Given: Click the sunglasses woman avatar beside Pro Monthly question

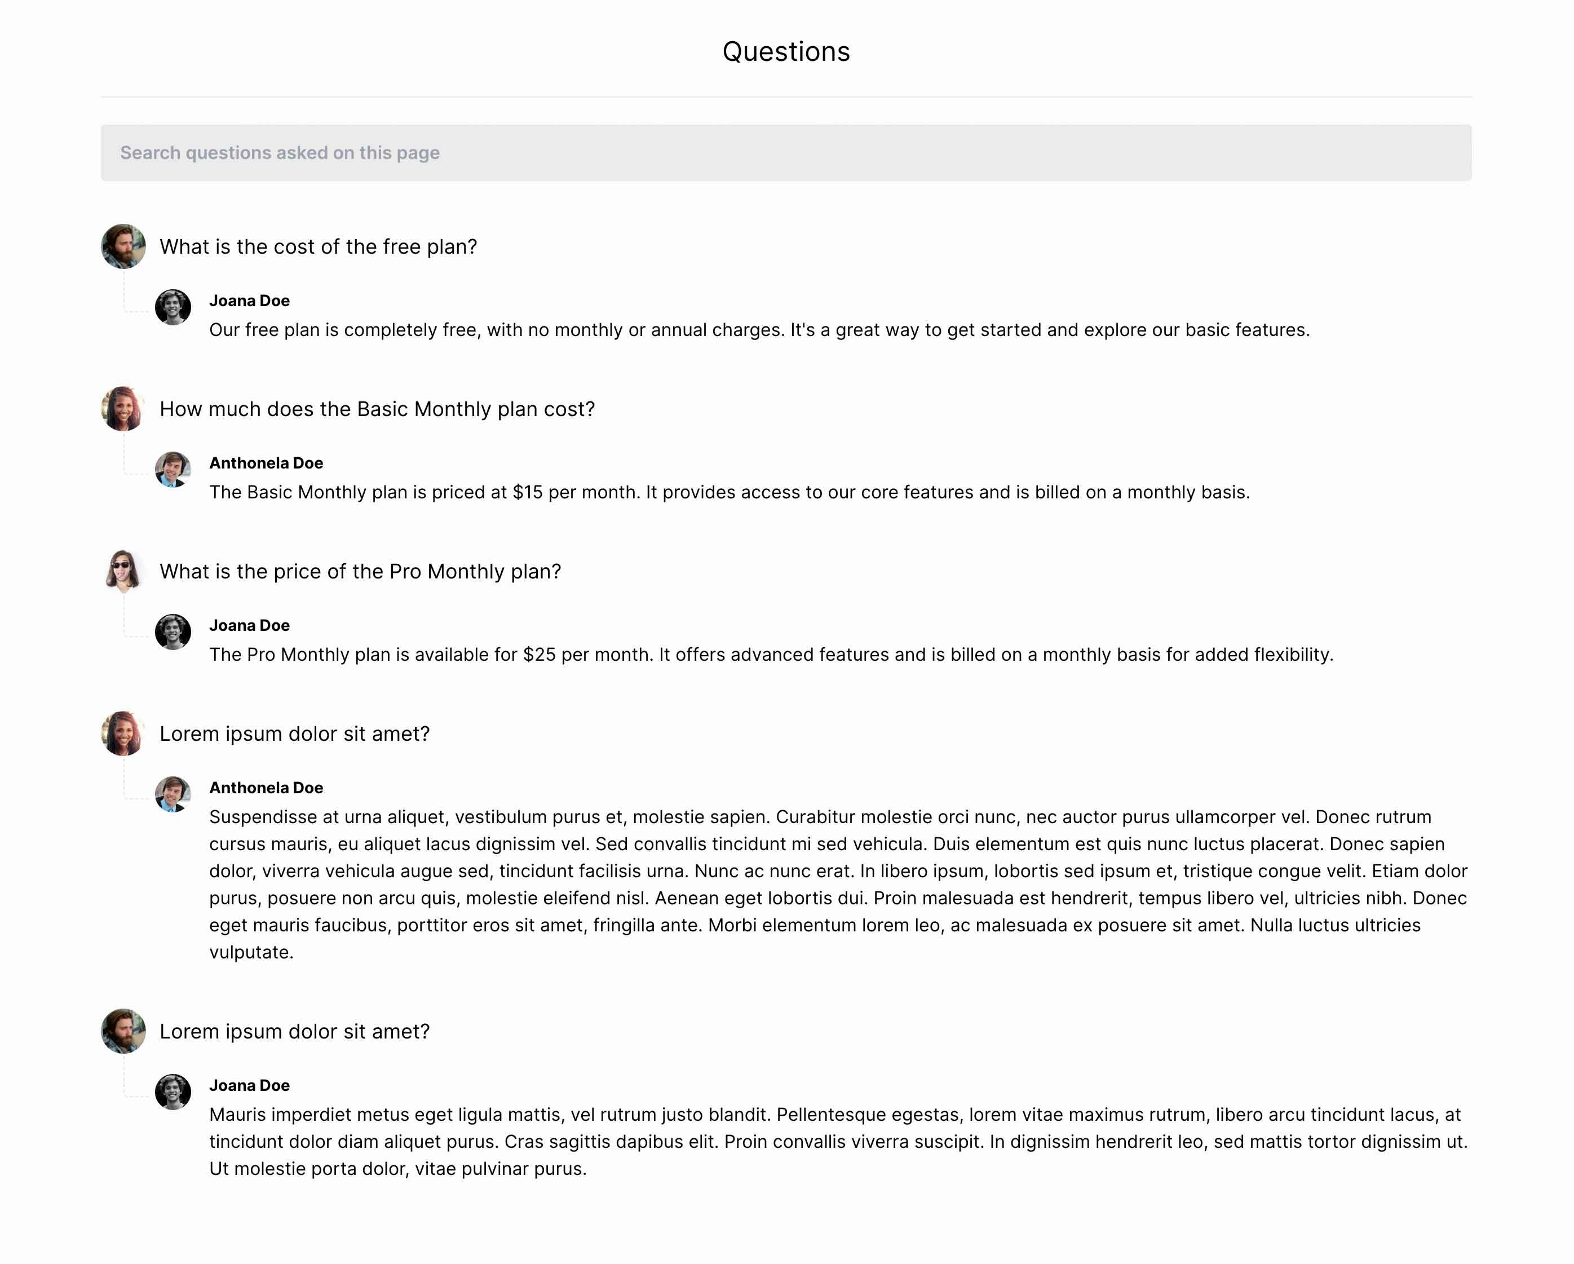Looking at the screenshot, I should pos(123,571).
